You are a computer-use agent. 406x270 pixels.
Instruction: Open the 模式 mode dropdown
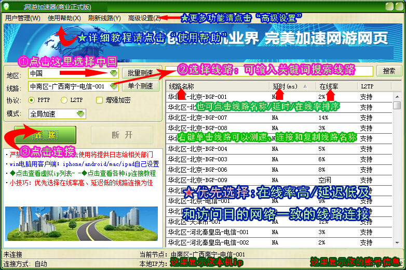pos(80,113)
